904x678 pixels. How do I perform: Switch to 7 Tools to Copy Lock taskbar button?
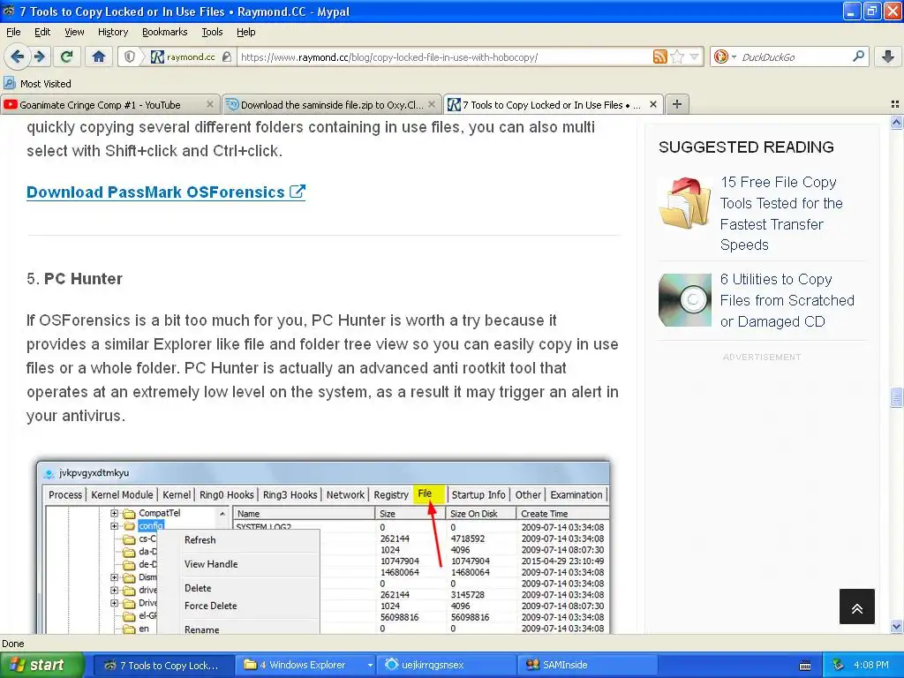pyautogui.click(x=163, y=665)
